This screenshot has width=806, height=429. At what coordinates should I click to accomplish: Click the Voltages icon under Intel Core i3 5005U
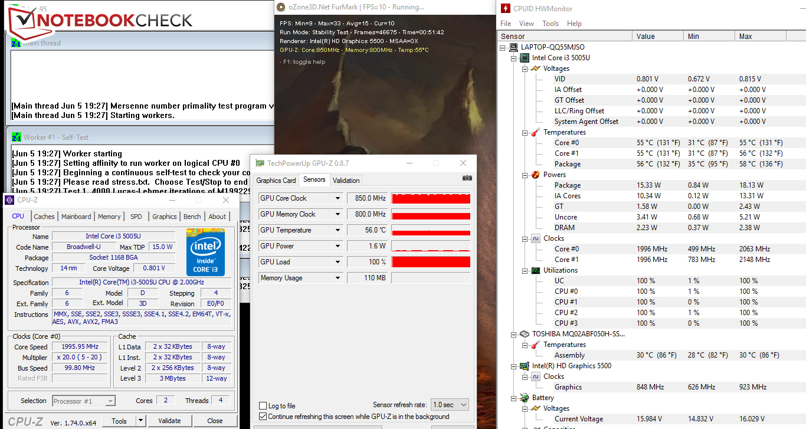pyautogui.click(x=536, y=68)
